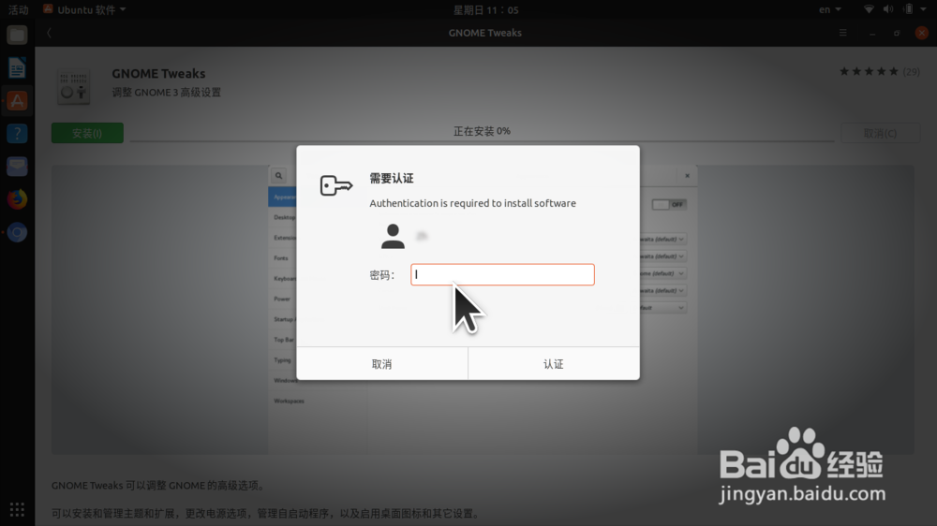Click the 认证 authenticate button
The height and width of the screenshot is (526, 937).
[554, 363]
